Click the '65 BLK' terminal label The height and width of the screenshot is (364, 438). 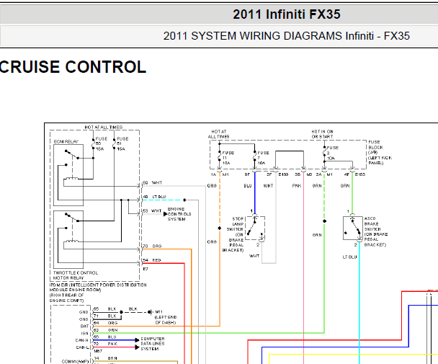[105, 309]
